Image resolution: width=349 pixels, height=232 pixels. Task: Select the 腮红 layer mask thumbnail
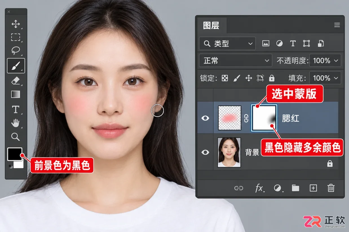[x=264, y=118]
